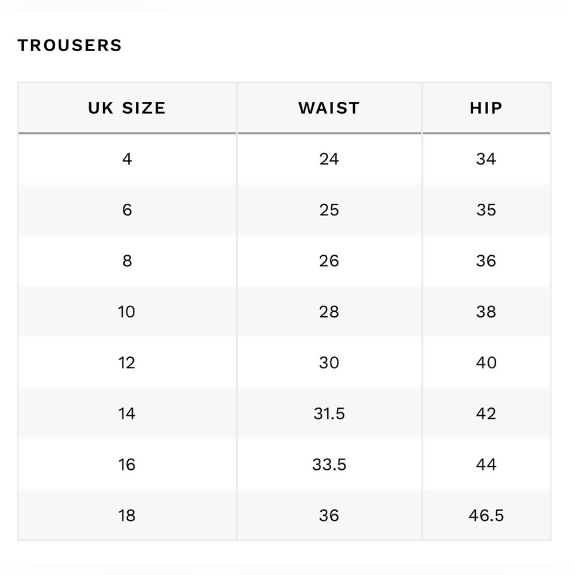Click hip value 35

[x=486, y=210]
